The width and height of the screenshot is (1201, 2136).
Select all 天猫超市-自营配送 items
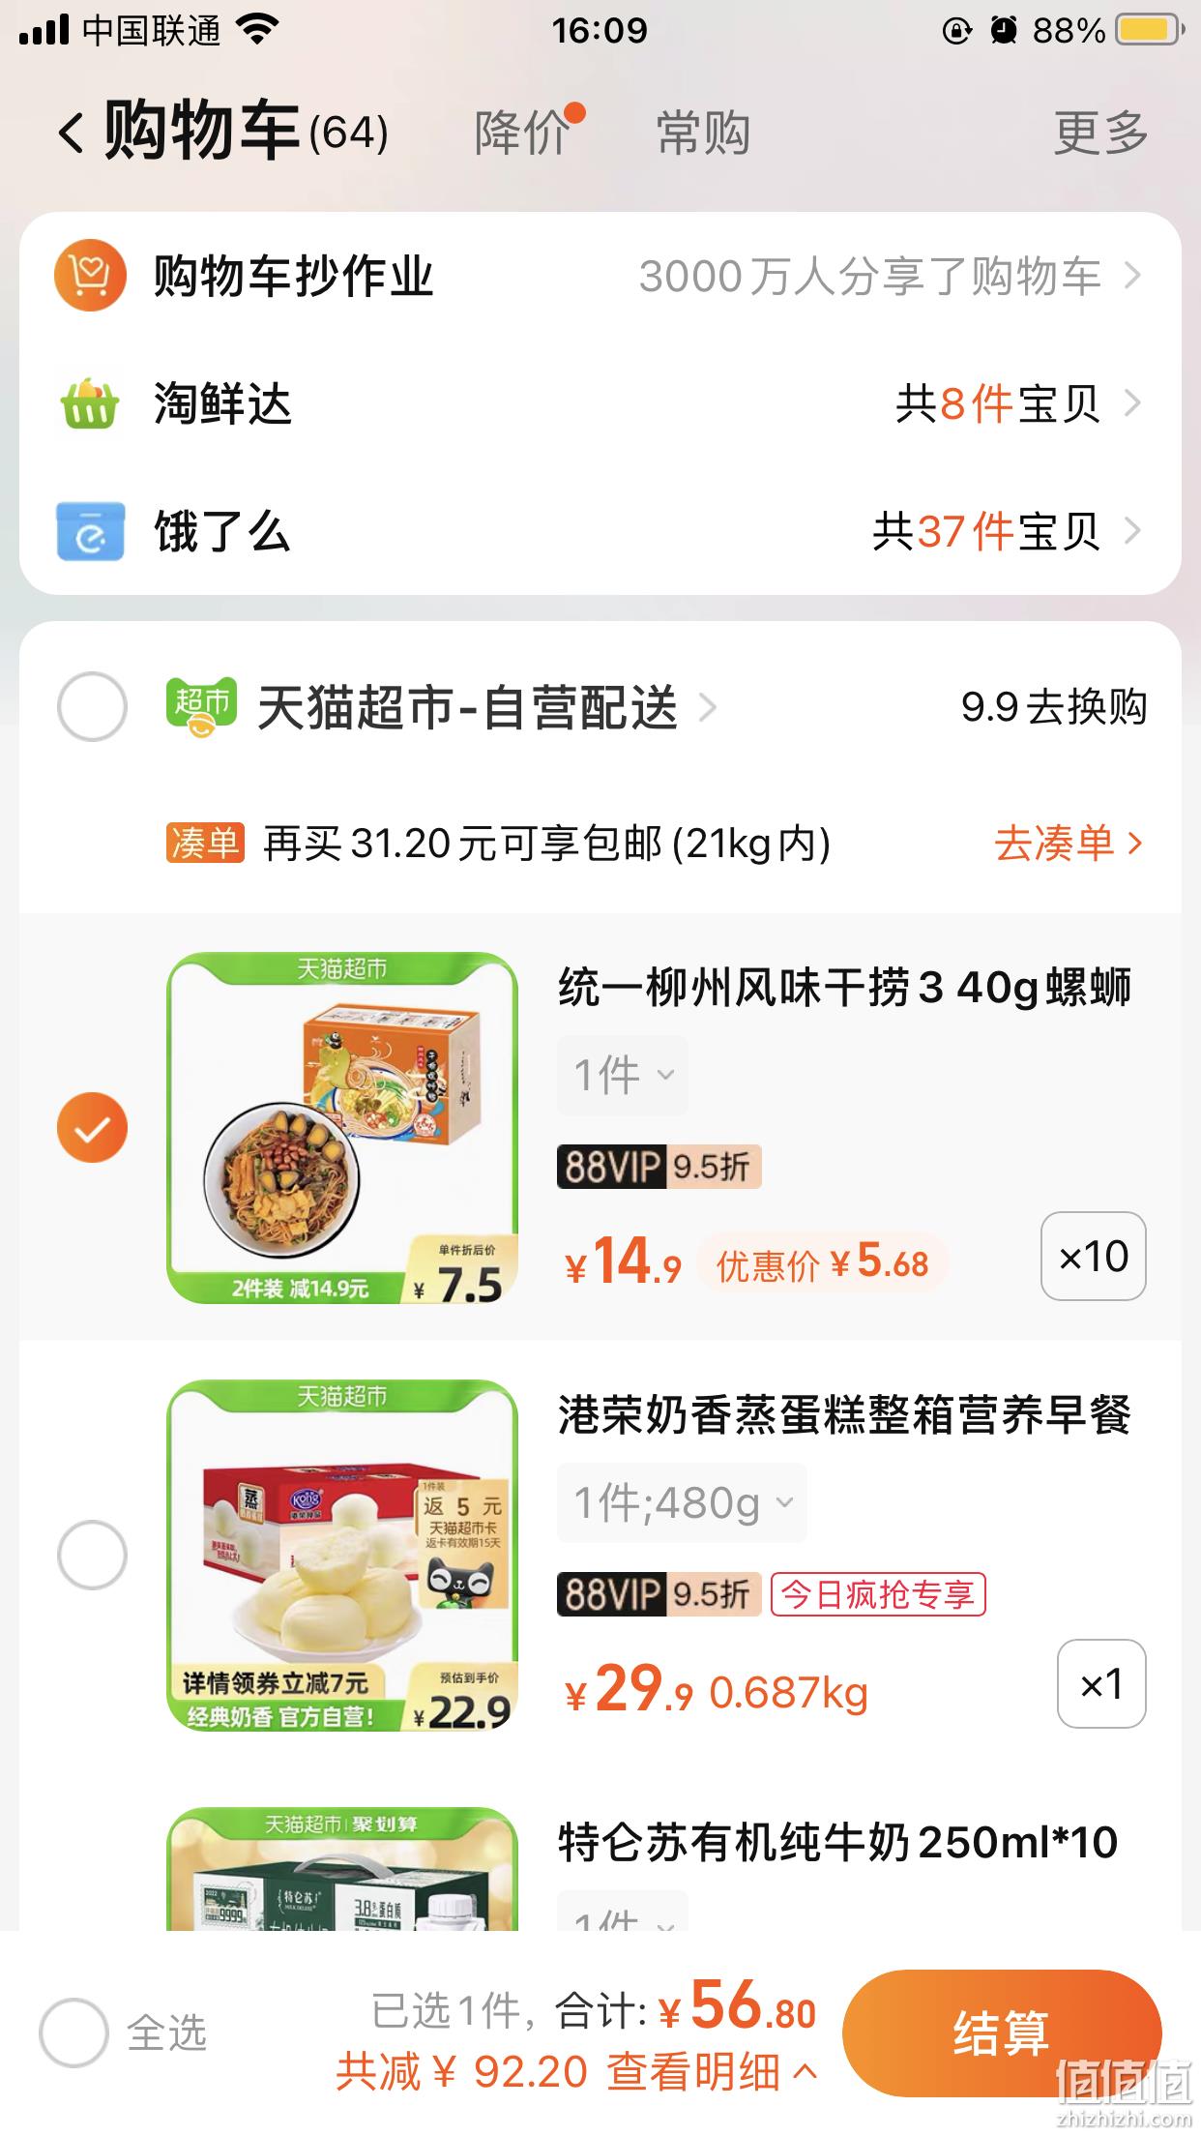92,707
